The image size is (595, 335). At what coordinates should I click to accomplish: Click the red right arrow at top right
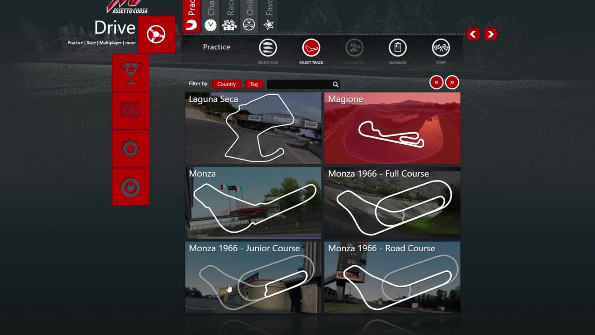(490, 34)
